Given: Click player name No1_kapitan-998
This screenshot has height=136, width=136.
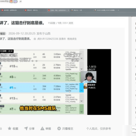Looking at the screenshot, I should click(72, 84).
